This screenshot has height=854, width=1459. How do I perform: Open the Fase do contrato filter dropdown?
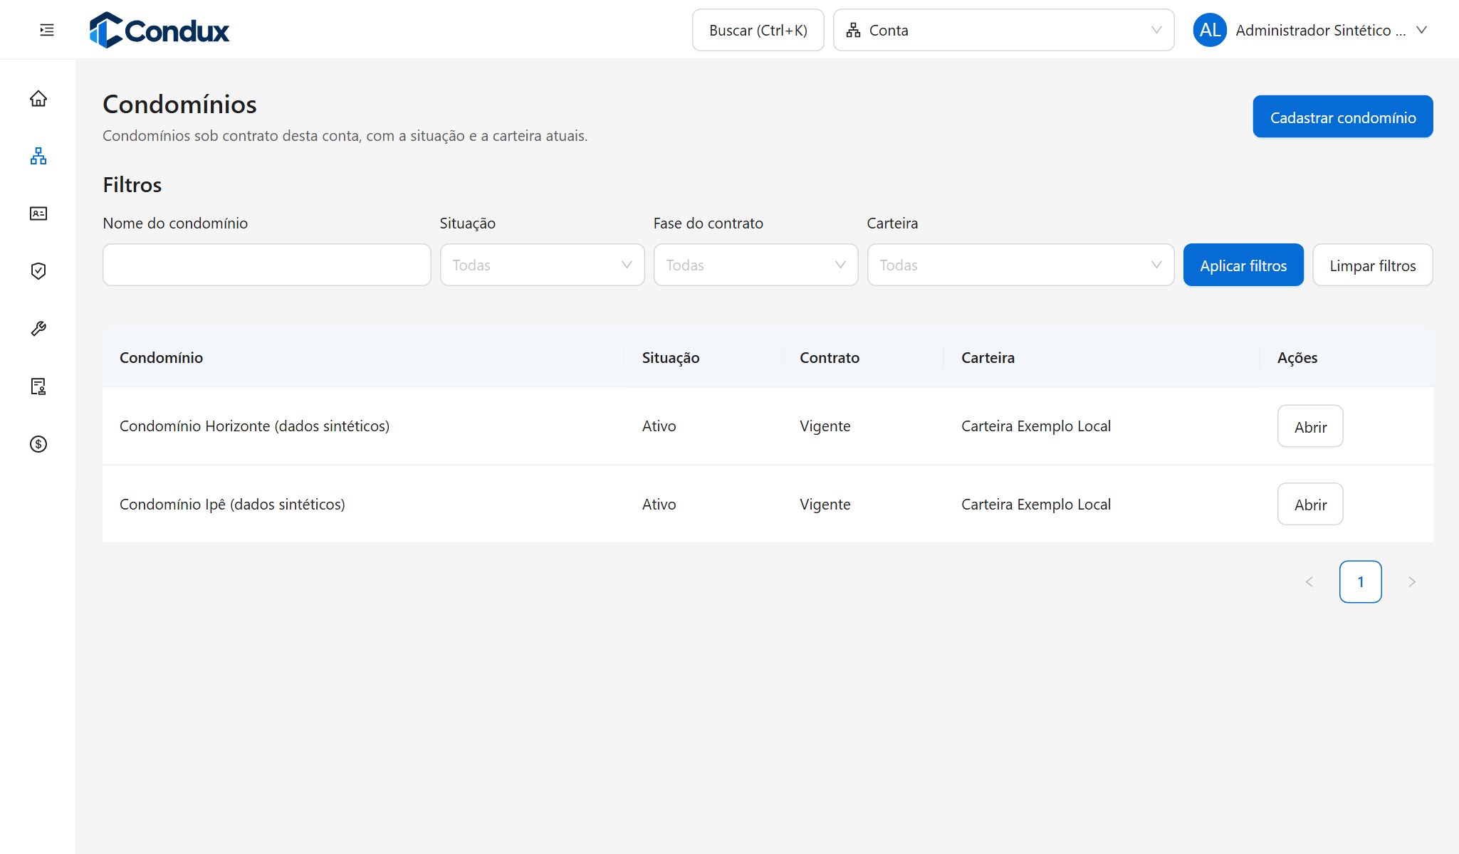pos(755,265)
